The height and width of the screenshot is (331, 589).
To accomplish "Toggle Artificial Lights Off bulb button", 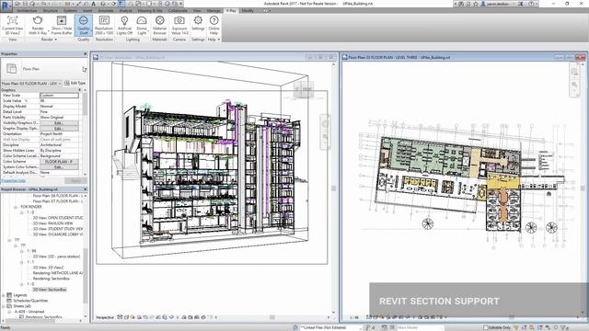I will 124,25.
